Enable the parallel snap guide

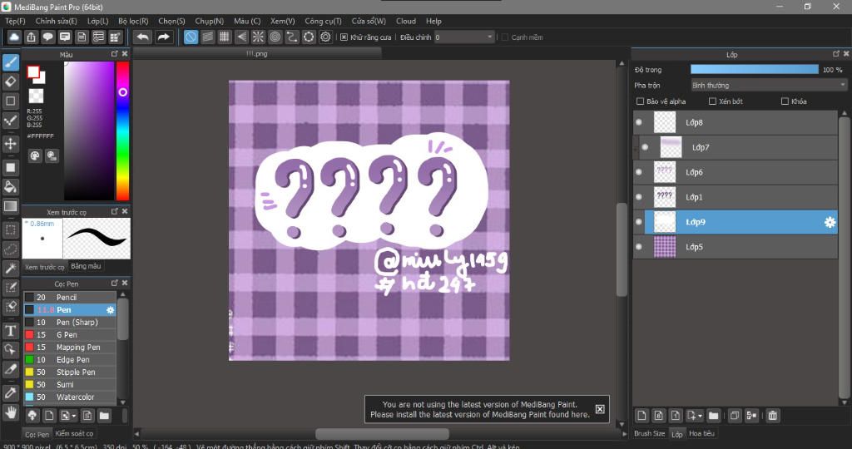click(x=207, y=37)
